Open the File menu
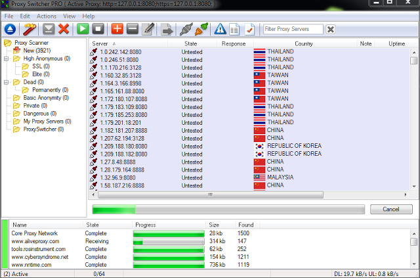Image resolution: width=420 pixels, height=278 pixels. 9,16
